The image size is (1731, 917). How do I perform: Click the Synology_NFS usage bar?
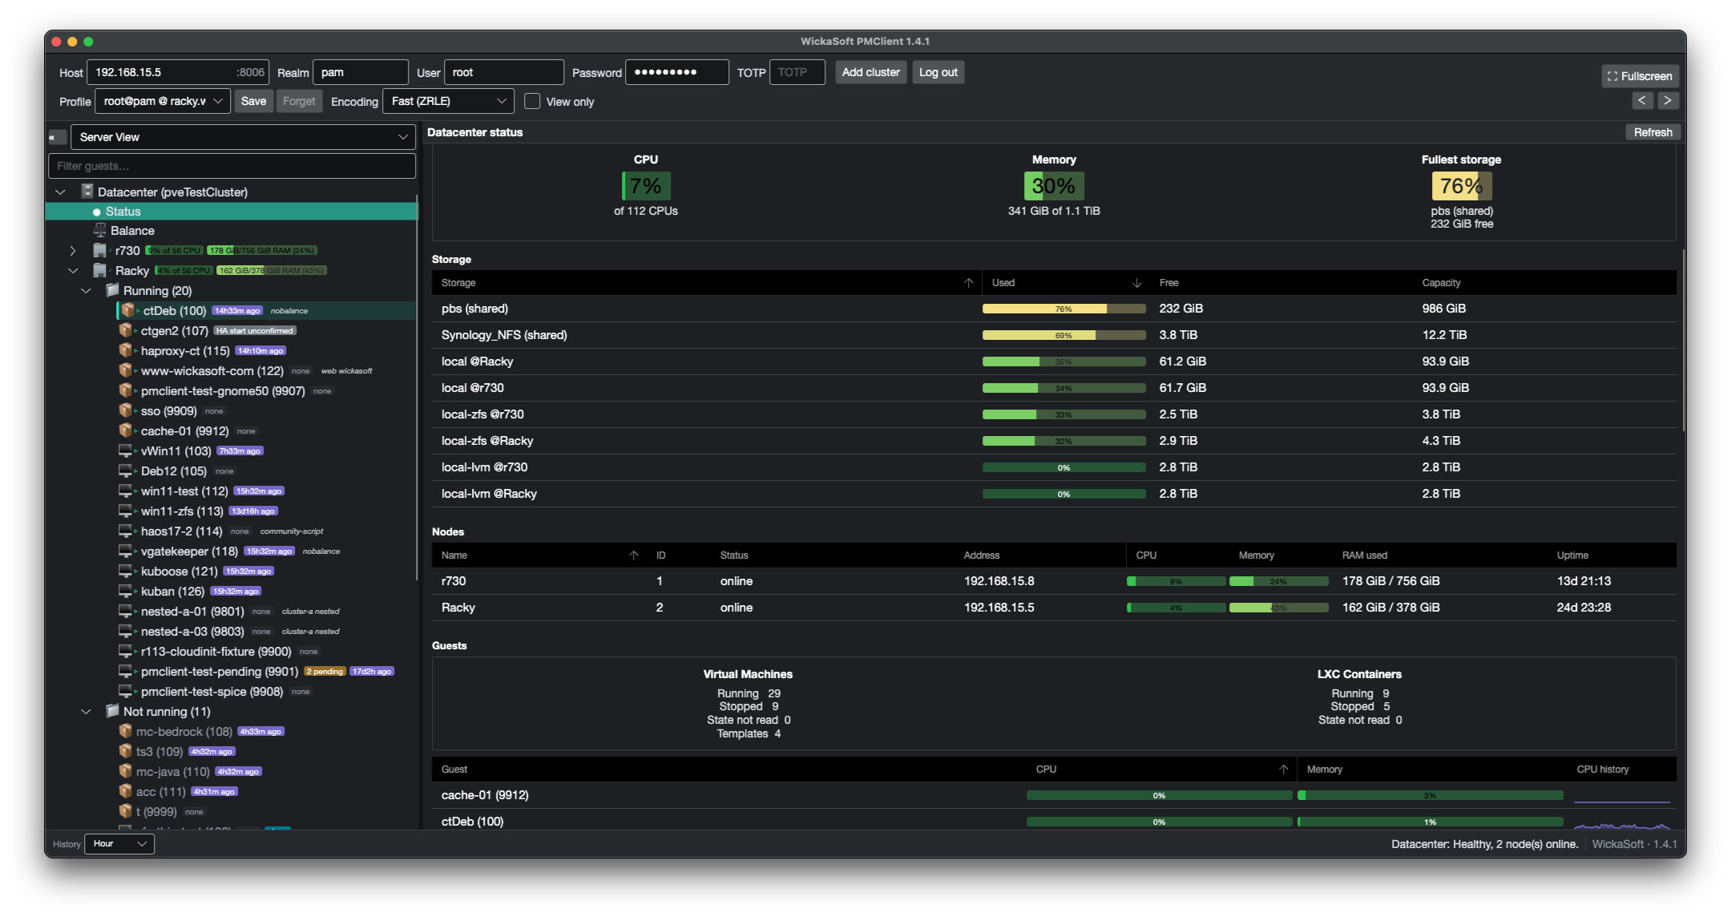click(1063, 335)
